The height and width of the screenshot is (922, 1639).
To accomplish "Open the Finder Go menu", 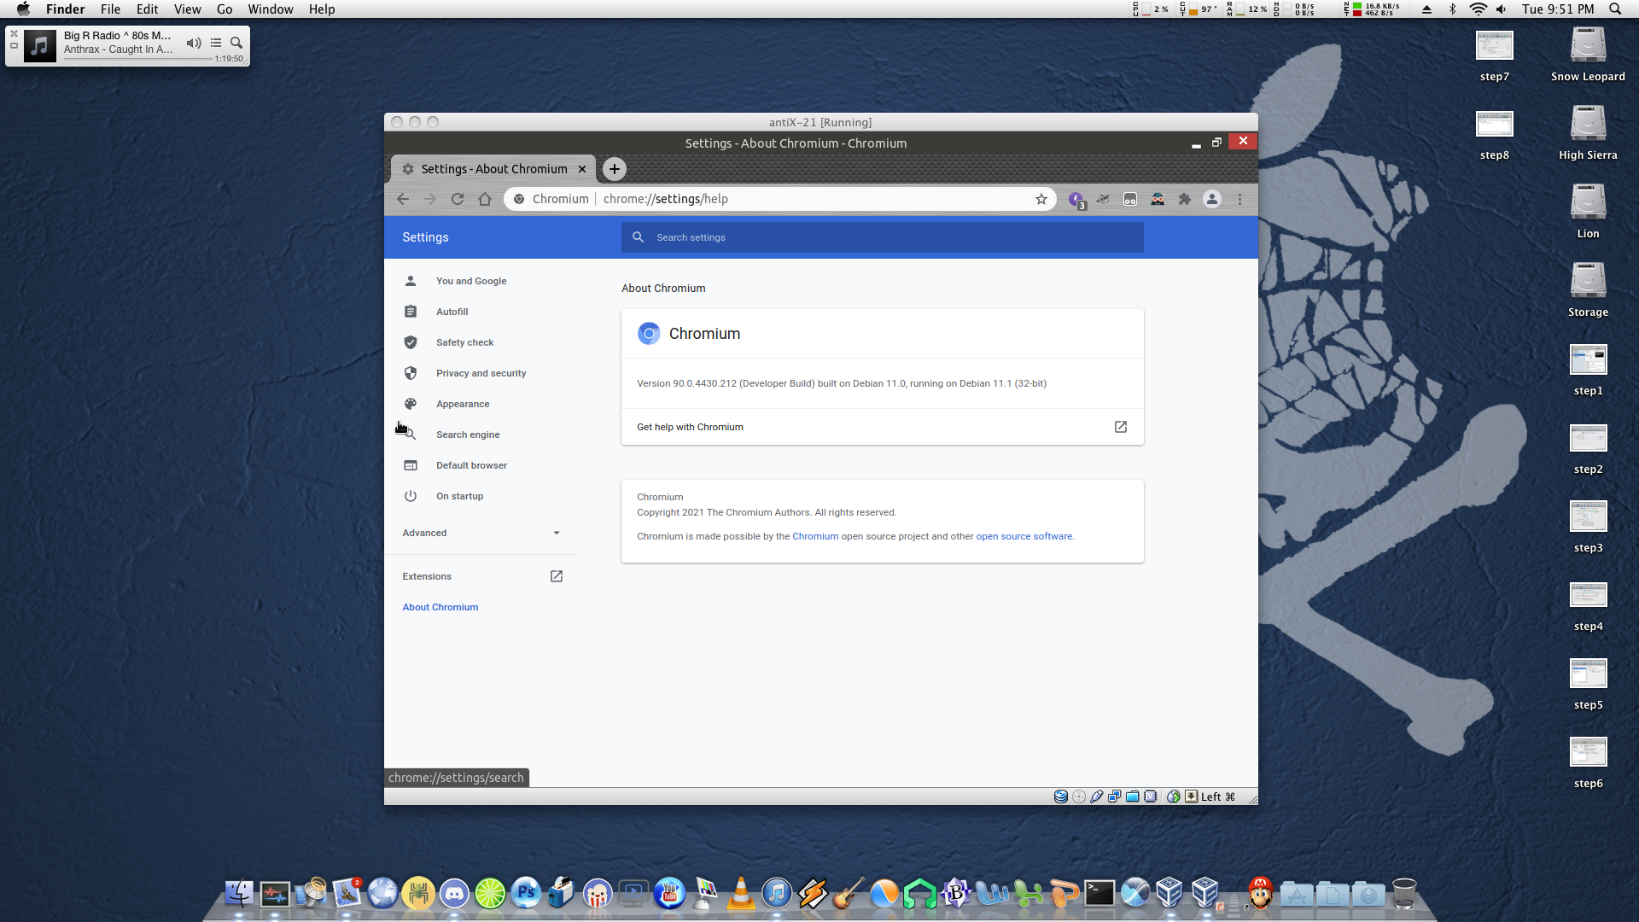I will click(224, 9).
